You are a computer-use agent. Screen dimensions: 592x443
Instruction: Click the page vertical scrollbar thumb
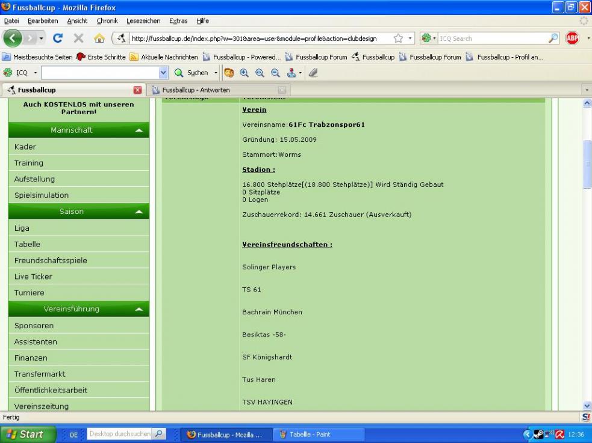(x=587, y=165)
